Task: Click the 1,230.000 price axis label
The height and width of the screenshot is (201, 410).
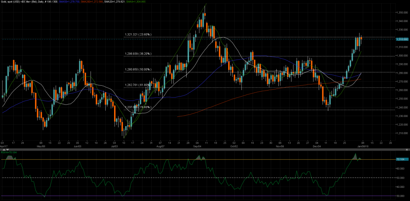Action: pyautogui.click(x=402, y=116)
